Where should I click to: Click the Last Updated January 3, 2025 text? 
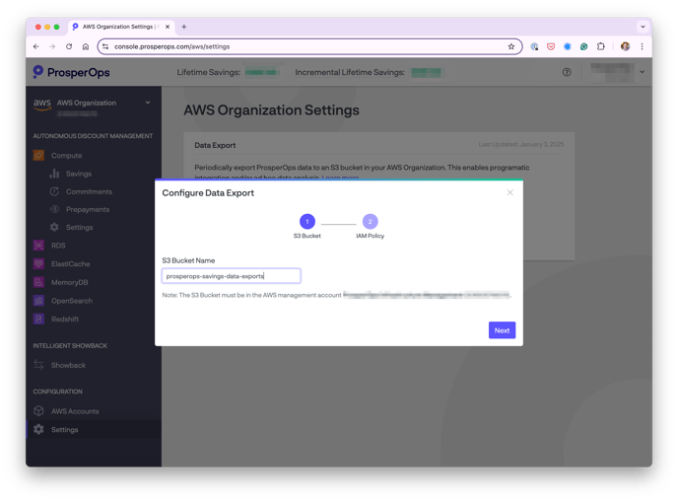click(521, 144)
